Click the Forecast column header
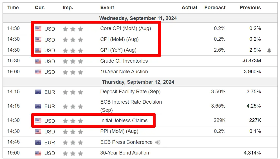This screenshot has width=280, height=159. [x=215, y=8]
